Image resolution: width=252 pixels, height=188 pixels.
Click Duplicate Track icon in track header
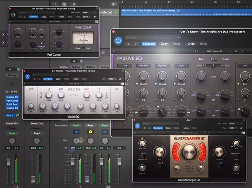(64, 4)
